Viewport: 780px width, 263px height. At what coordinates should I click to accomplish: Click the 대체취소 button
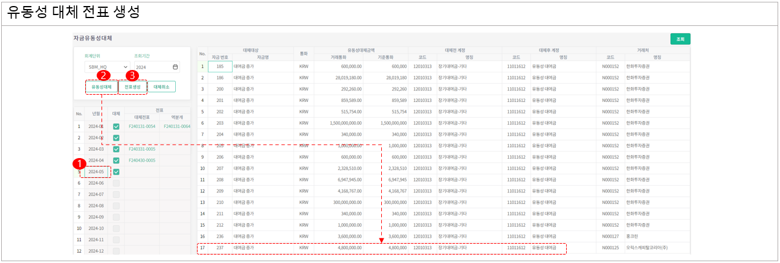tap(161, 87)
